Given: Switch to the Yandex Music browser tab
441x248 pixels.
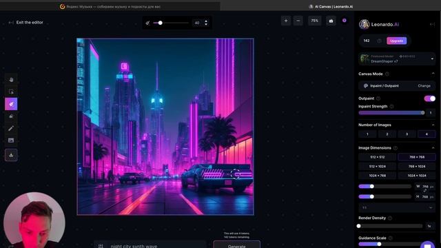Looking at the screenshot, I should pyautogui.click(x=110, y=6).
